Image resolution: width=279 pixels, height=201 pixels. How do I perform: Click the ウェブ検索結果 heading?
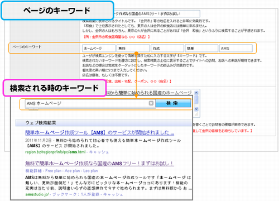[x=41, y=123]
